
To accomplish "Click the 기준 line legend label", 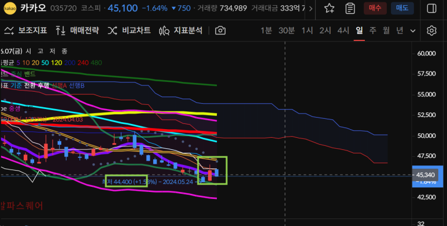I will [16, 85].
